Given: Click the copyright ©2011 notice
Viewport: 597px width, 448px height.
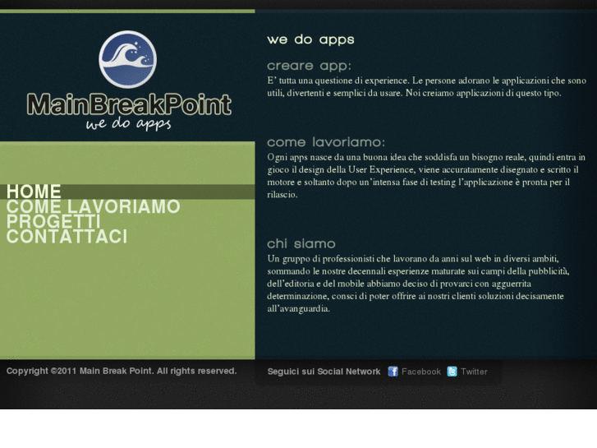Looking at the screenshot, I should pyautogui.click(x=122, y=371).
